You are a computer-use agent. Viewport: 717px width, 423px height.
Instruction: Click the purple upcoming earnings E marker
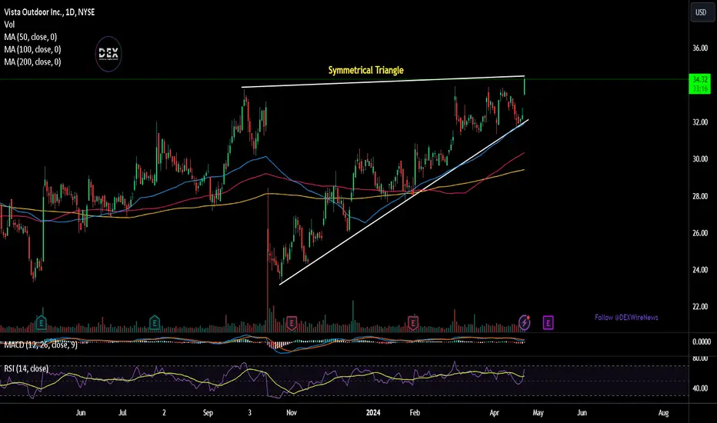point(548,323)
